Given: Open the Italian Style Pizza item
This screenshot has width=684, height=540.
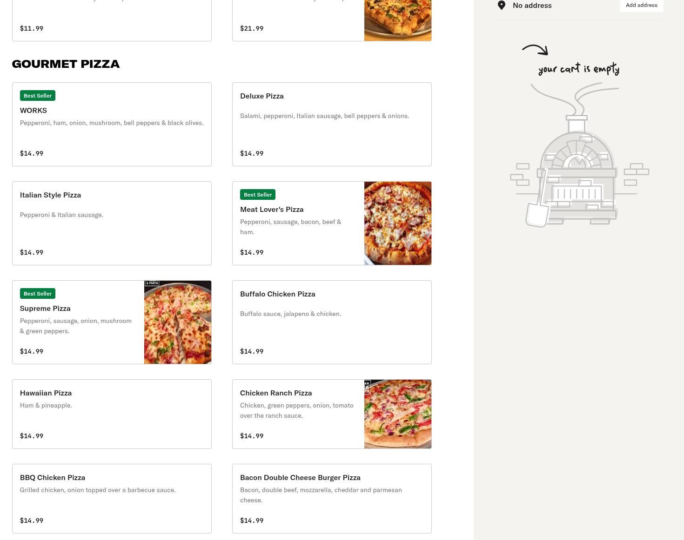Looking at the screenshot, I should click(x=112, y=223).
